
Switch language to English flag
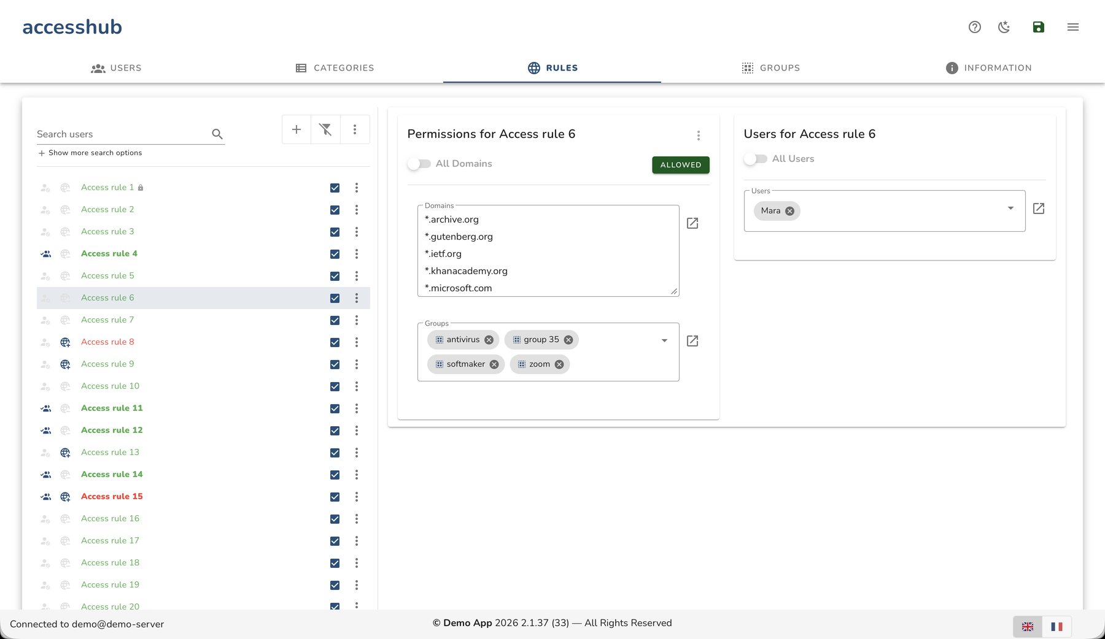point(1028,627)
